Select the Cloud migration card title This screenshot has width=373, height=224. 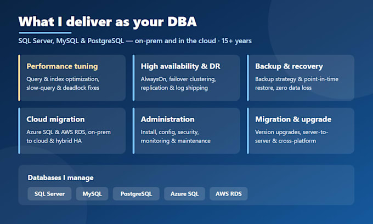point(55,119)
